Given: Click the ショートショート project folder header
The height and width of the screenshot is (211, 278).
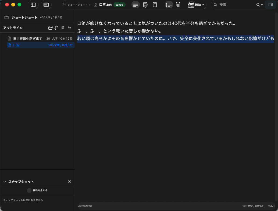Looking at the screenshot, I should pos(25,17).
